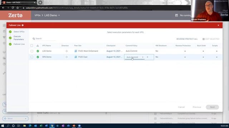Click the Reverse Protection column header
Viewport: 229px width, 128px height.
coord(183,46)
